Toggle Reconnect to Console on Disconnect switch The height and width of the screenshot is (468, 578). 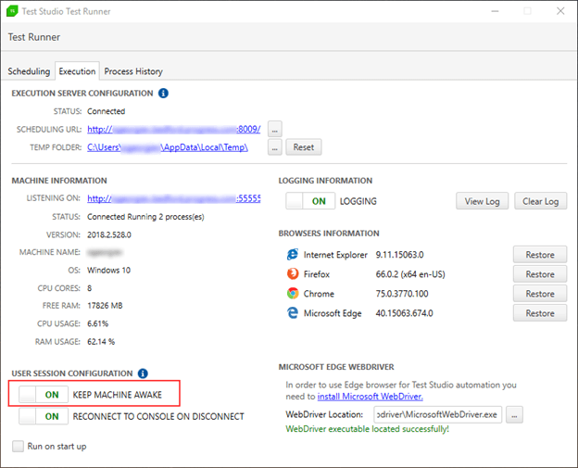(44, 416)
